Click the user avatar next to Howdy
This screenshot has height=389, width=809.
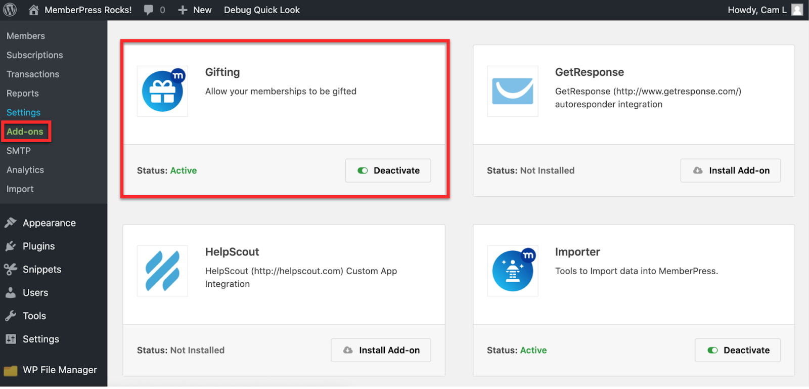(x=797, y=10)
